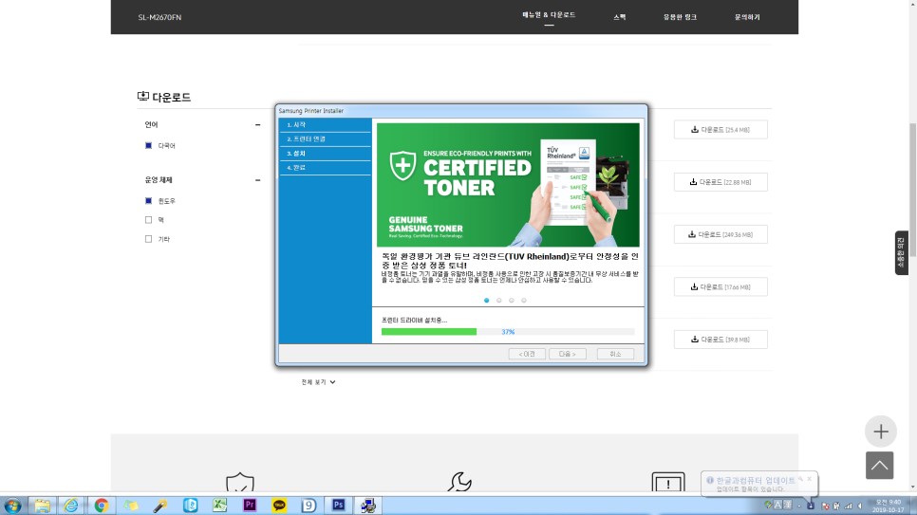Screen dimensions: 917x515
Task: Toggle the 다국어 language checkbox
Action: click(x=148, y=145)
